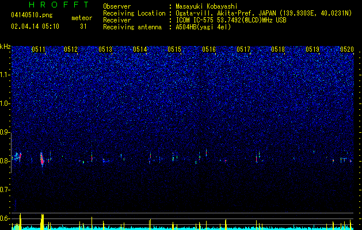Click the Receiving Location label
The height and width of the screenshot is (230, 362).
coord(134,13)
